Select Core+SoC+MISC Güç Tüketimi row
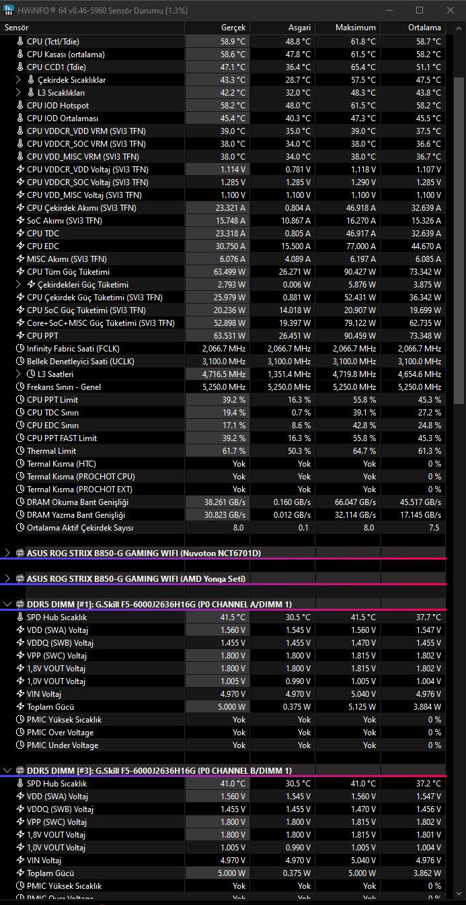 coord(223,323)
